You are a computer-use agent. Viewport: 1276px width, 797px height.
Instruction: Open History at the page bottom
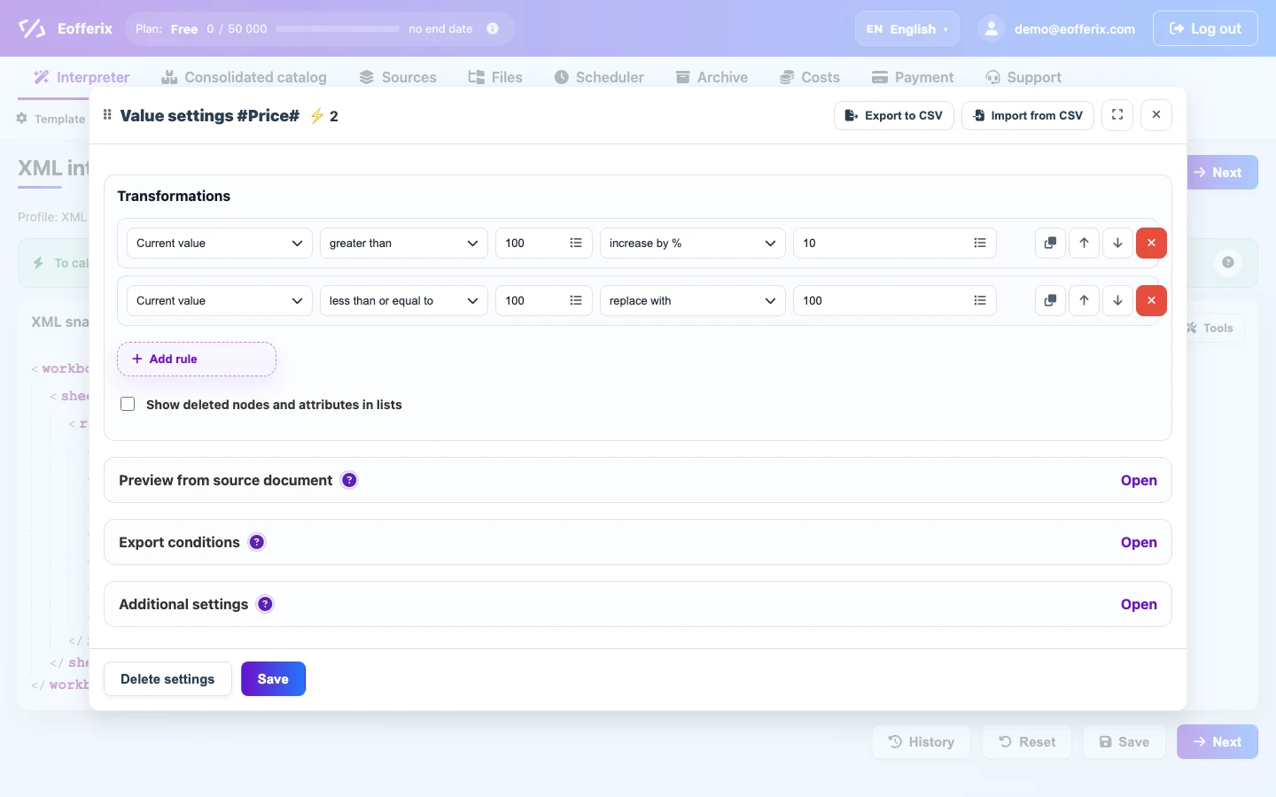point(922,742)
